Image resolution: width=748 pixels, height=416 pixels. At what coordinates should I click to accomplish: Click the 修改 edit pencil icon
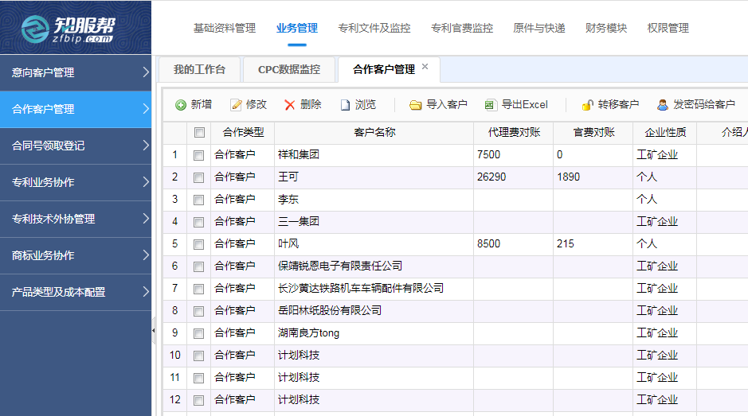tap(236, 105)
